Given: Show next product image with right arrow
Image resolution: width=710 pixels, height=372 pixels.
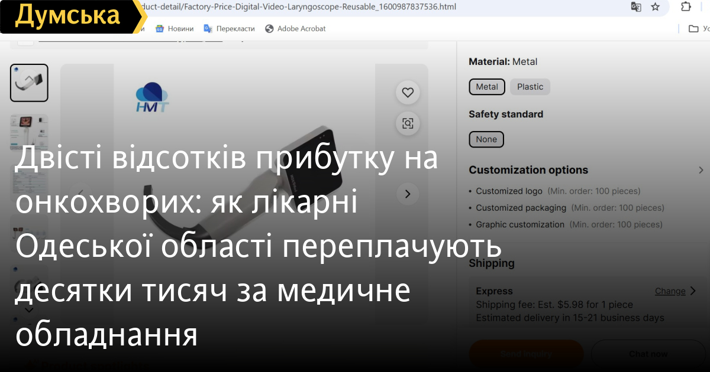Looking at the screenshot, I should [x=407, y=194].
